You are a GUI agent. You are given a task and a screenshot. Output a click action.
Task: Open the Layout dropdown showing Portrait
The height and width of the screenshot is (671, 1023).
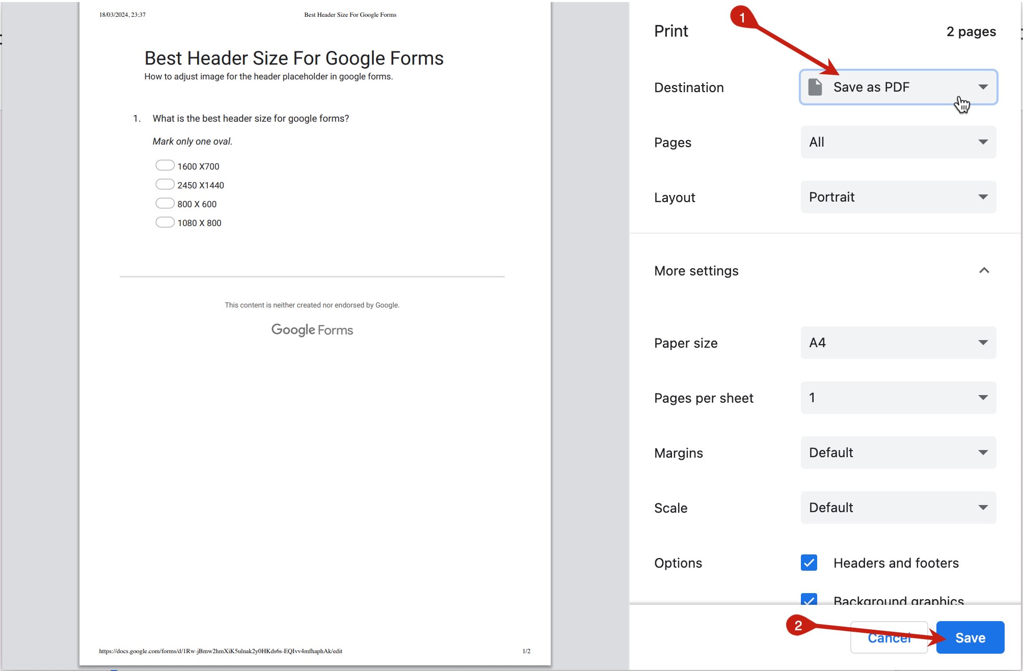898,197
